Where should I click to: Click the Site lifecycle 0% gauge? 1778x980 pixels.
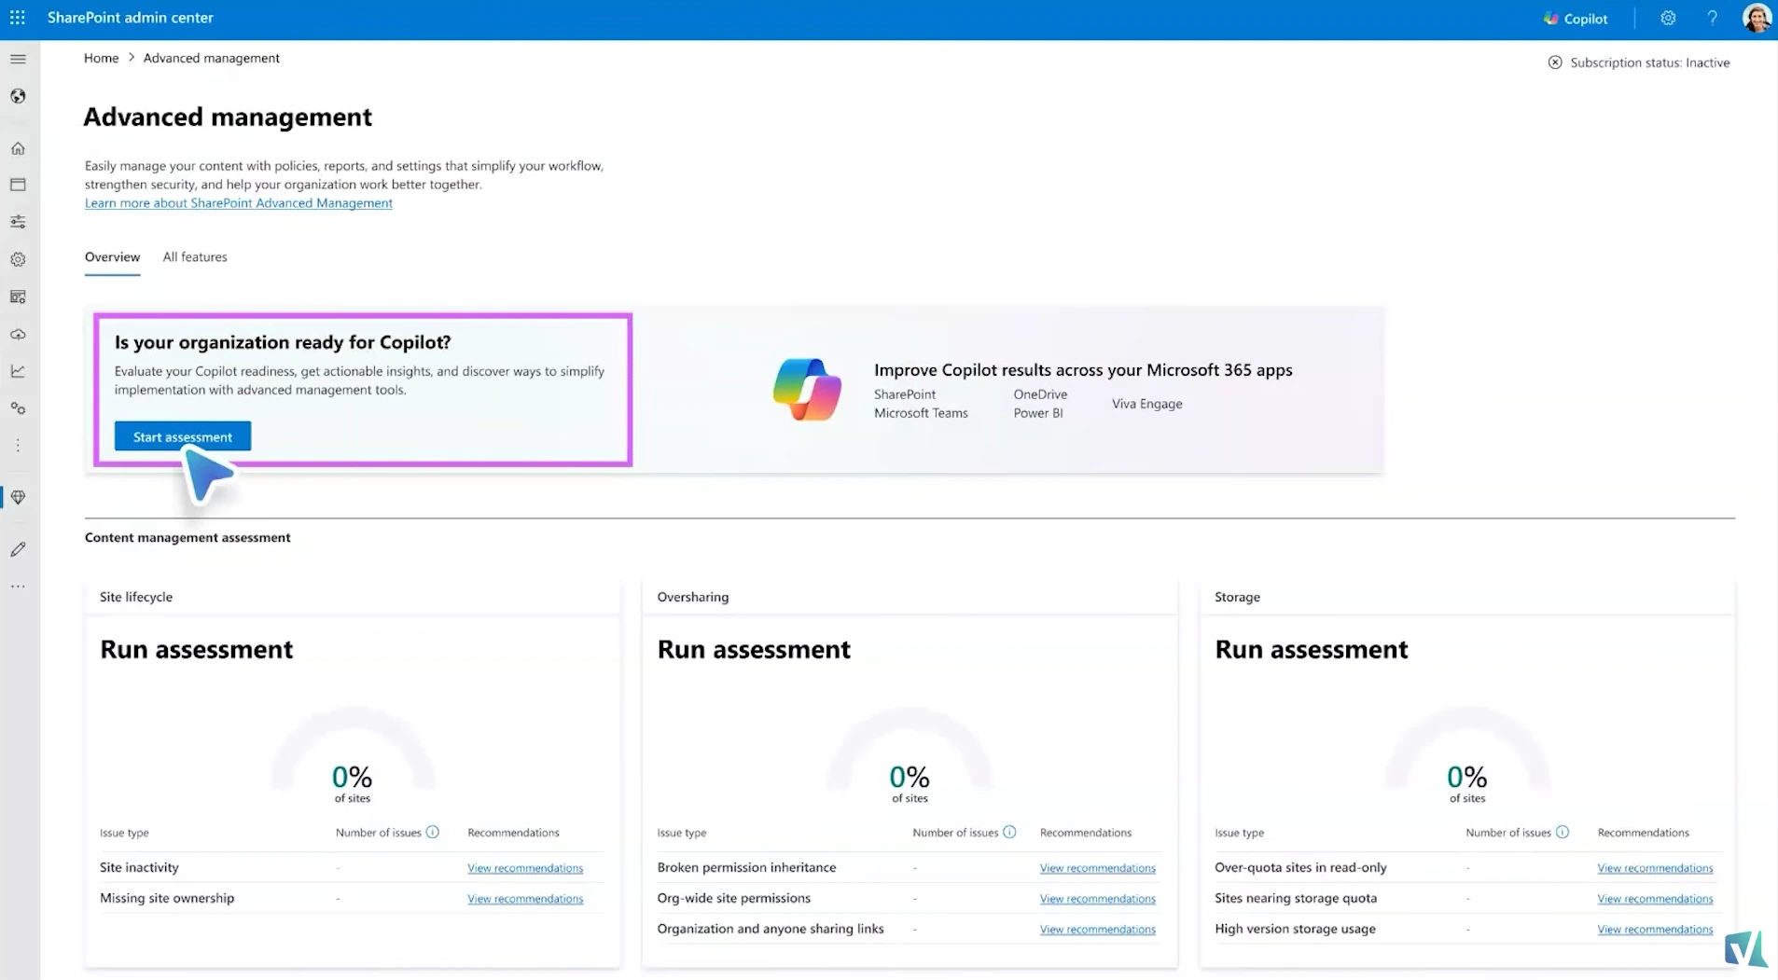[x=353, y=755]
